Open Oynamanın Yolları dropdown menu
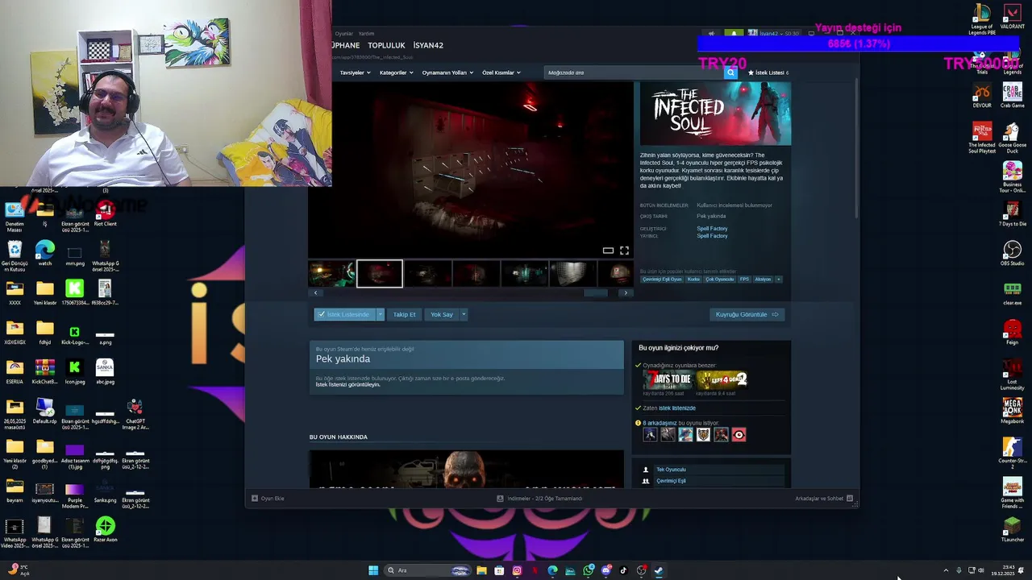The height and width of the screenshot is (580, 1032). [x=447, y=72]
